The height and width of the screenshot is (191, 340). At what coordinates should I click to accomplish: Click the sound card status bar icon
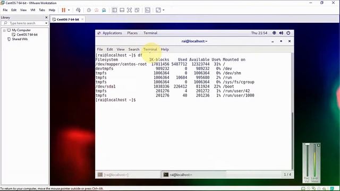(324, 189)
